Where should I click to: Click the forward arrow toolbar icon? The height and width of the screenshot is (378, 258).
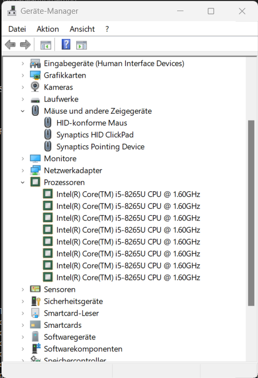click(x=25, y=45)
